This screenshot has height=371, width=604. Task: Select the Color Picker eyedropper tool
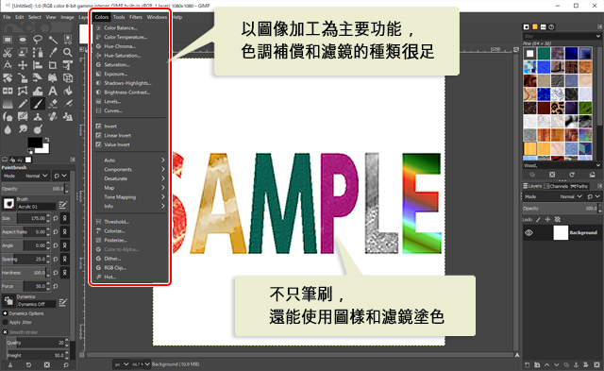click(x=53, y=53)
